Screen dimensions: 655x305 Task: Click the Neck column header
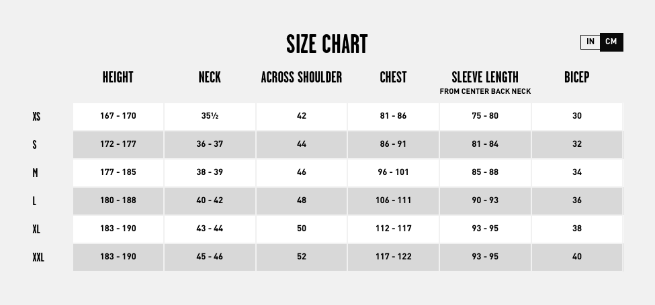(x=210, y=77)
